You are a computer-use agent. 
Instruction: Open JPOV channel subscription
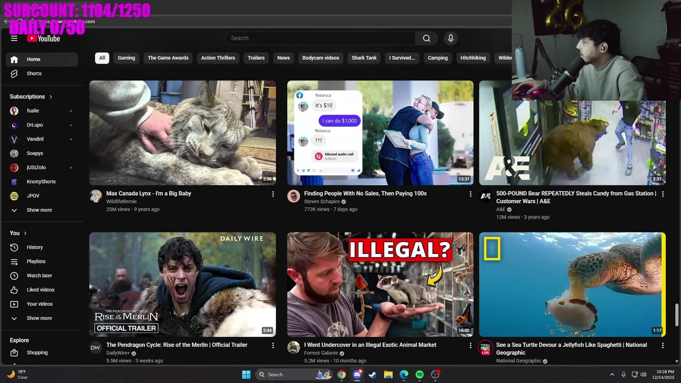click(x=42, y=196)
